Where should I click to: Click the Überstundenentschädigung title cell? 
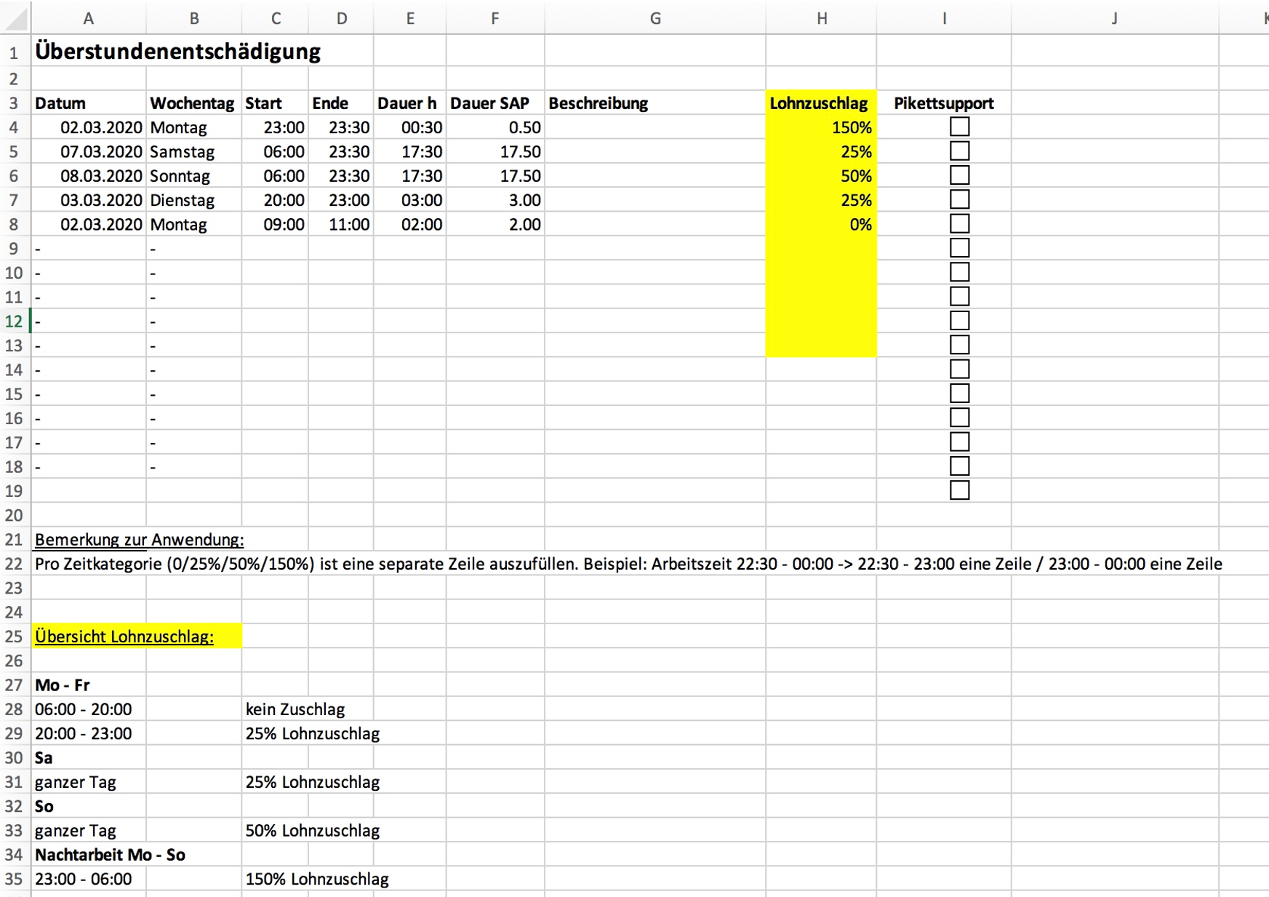[177, 52]
